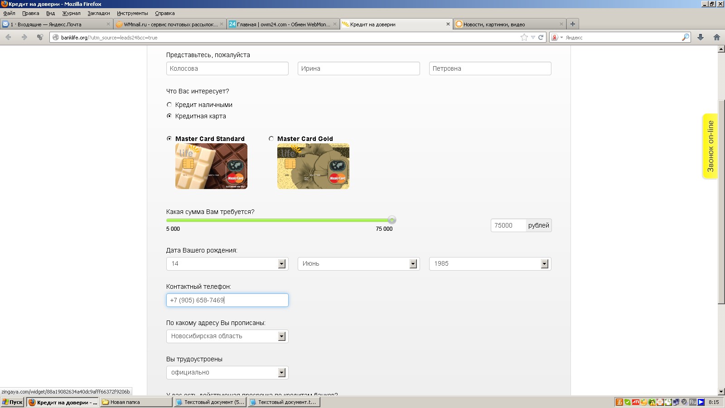Click the browser address bar URL

(x=290, y=38)
